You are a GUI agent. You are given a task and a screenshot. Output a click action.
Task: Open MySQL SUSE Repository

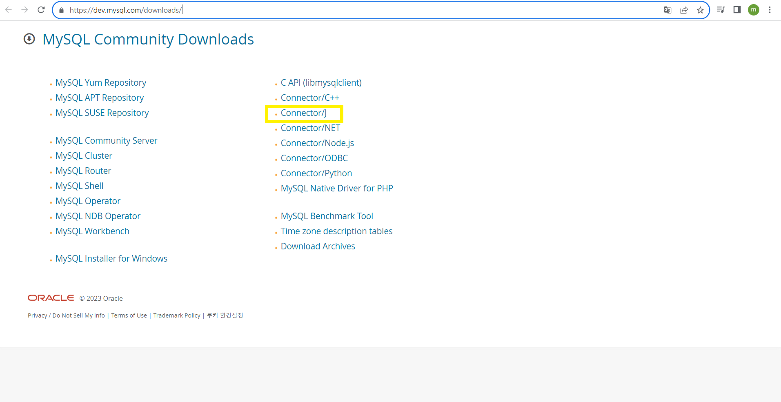tap(102, 113)
